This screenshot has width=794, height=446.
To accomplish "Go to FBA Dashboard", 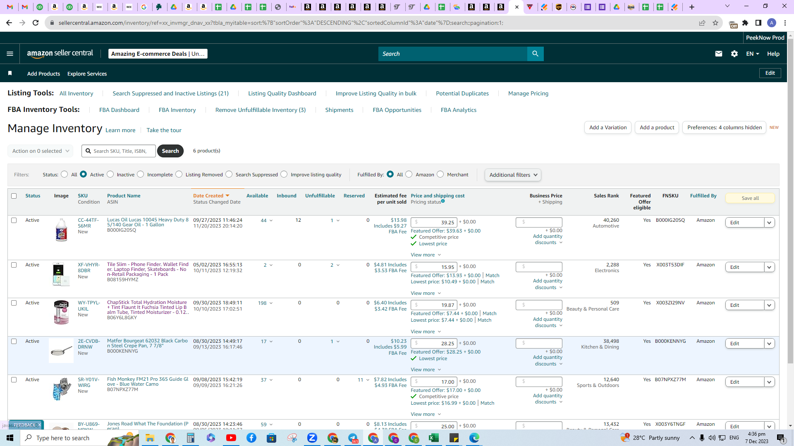I will pyautogui.click(x=119, y=110).
